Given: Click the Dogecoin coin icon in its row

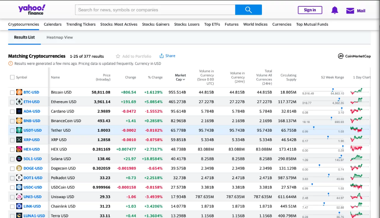Looking at the screenshot, I should pos(20,168).
